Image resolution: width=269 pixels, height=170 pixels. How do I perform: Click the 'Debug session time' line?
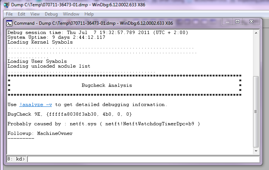pyautogui.click(x=98, y=33)
